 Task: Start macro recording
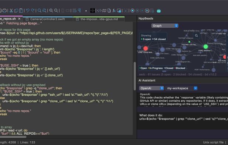(132, 11)
